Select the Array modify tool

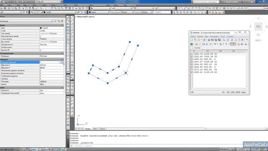68,30
